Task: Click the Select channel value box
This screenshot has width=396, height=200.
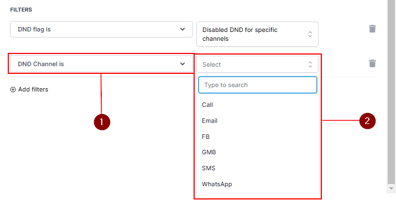Action: point(257,64)
